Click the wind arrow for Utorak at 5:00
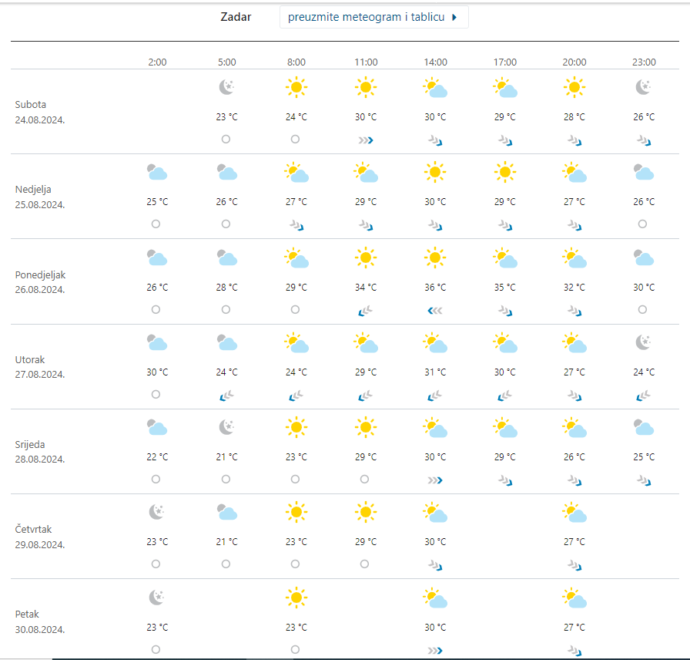 226,396
